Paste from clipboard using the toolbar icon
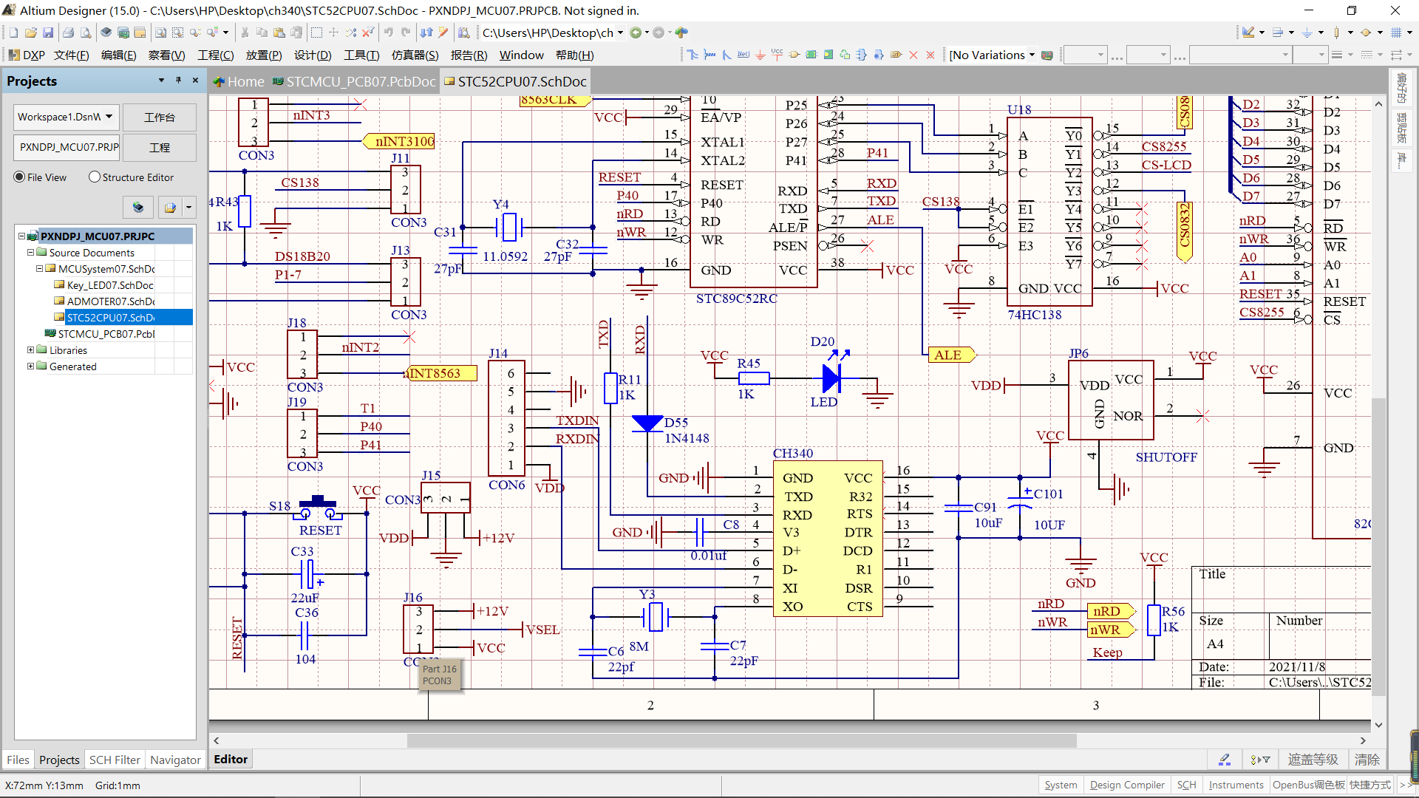This screenshot has height=798, width=1419. 279,33
